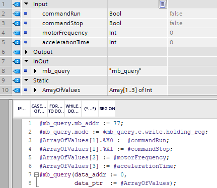Screen dimensions: 217x188
Task: Collapse the Input section
Action: tap(26, 4)
